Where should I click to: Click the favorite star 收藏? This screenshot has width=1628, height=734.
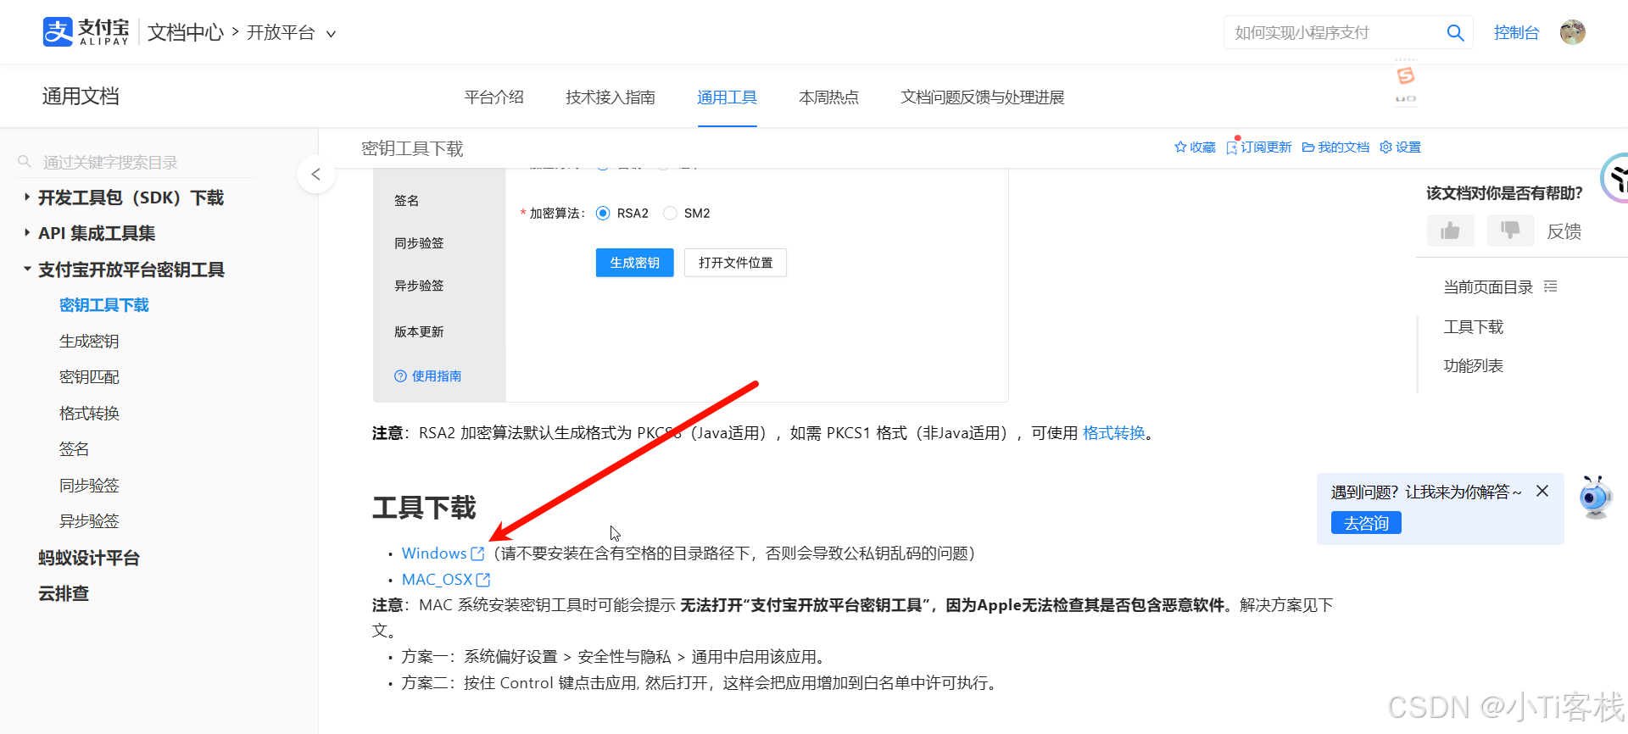(x=1195, y=147)
